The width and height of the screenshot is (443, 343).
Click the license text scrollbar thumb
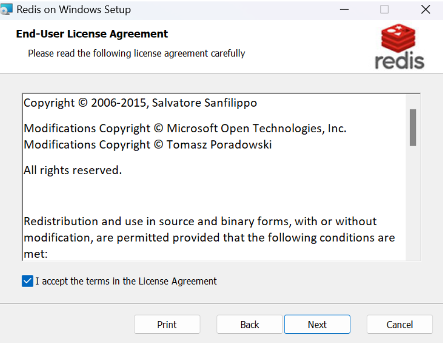(x=413, y=127)
